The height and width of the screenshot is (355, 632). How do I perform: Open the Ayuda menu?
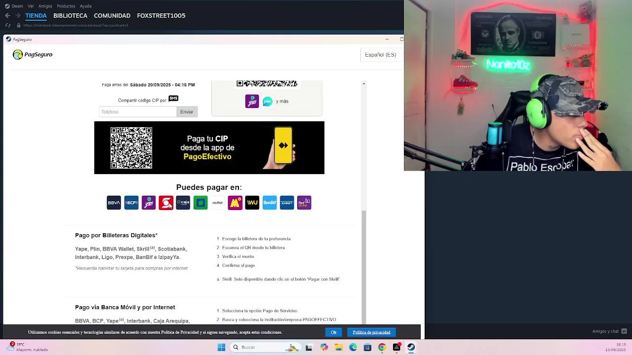tap(85, 6)
